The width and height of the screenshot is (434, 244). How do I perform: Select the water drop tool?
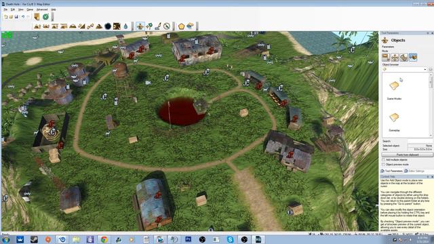pyautogui.click(x=125, y=26)
